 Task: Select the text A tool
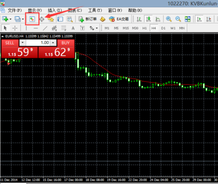click(x=73, y=28)
